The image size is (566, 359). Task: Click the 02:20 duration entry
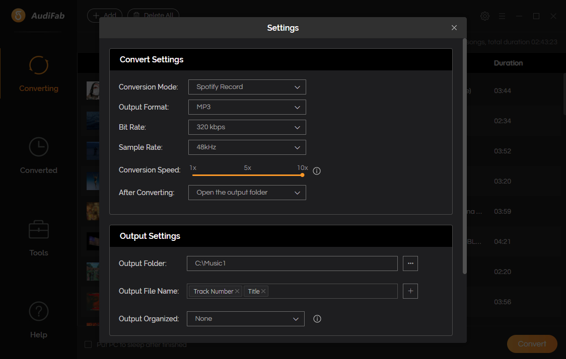click(503, 272)
